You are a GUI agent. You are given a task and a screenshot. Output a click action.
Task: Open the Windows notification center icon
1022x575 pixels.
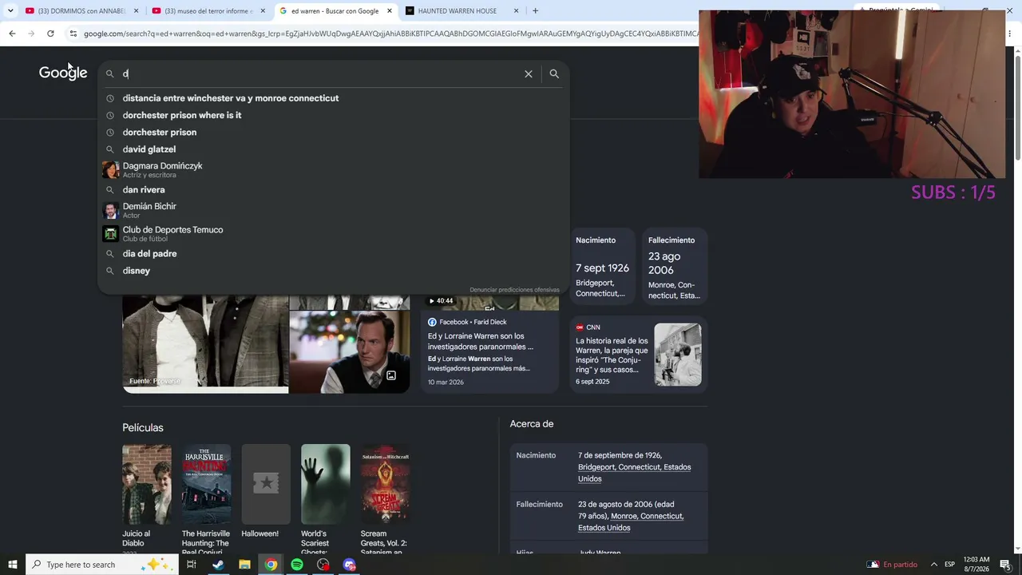pyautogui.click(x=1005, y=565)
